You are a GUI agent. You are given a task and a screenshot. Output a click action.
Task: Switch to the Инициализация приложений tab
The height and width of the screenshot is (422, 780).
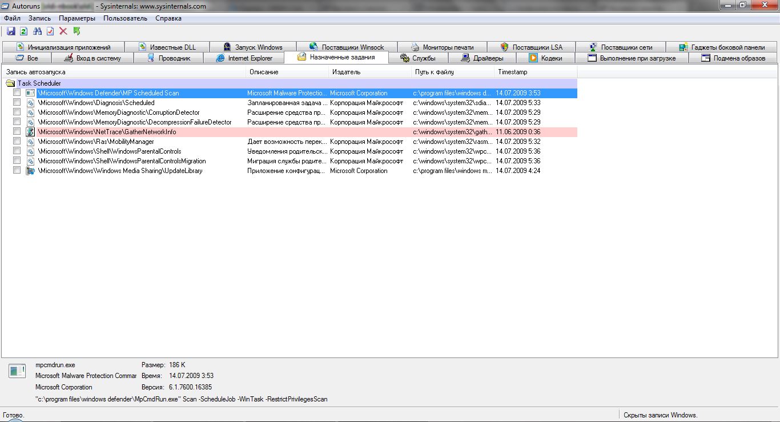tap(63, 47)
